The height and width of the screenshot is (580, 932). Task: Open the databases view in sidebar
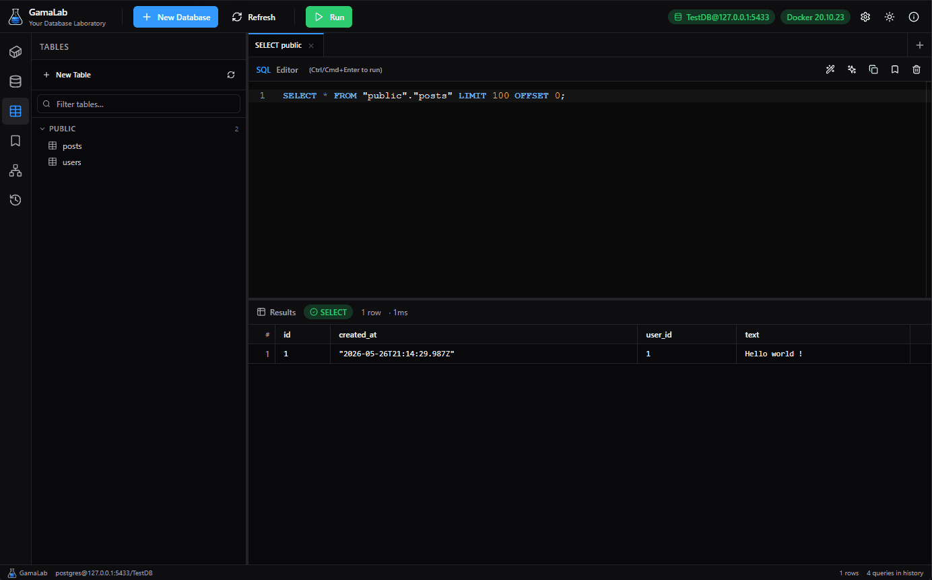click(15, 82)
